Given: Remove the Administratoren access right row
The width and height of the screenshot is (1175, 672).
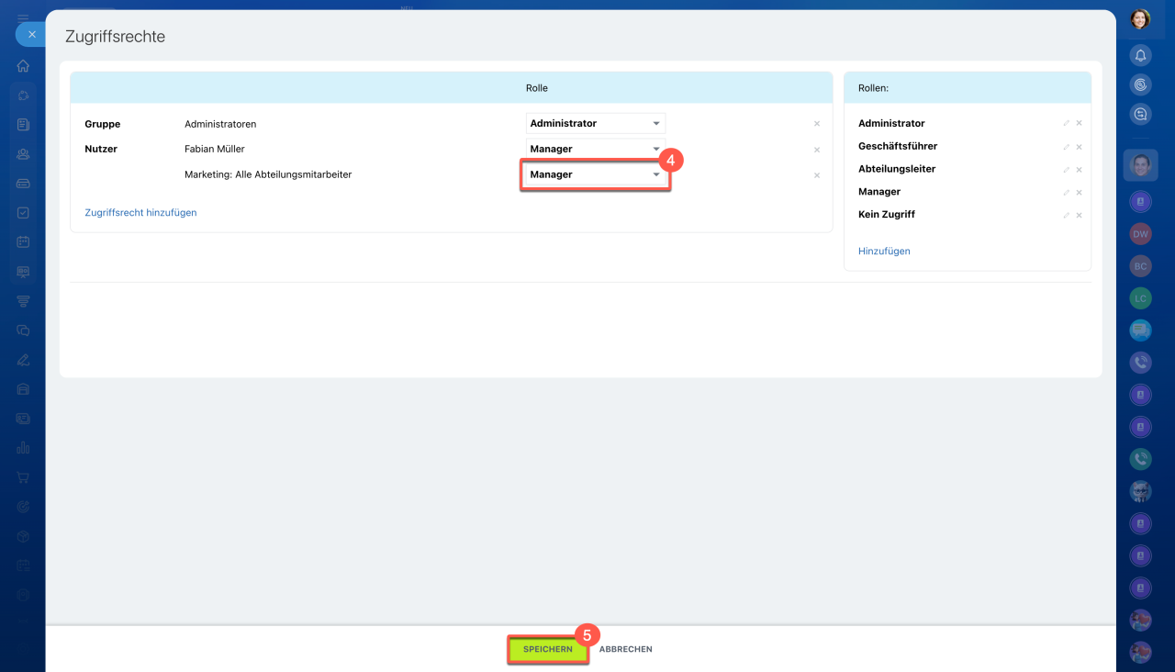Looking at the screenshot, I should click(817, 124).
